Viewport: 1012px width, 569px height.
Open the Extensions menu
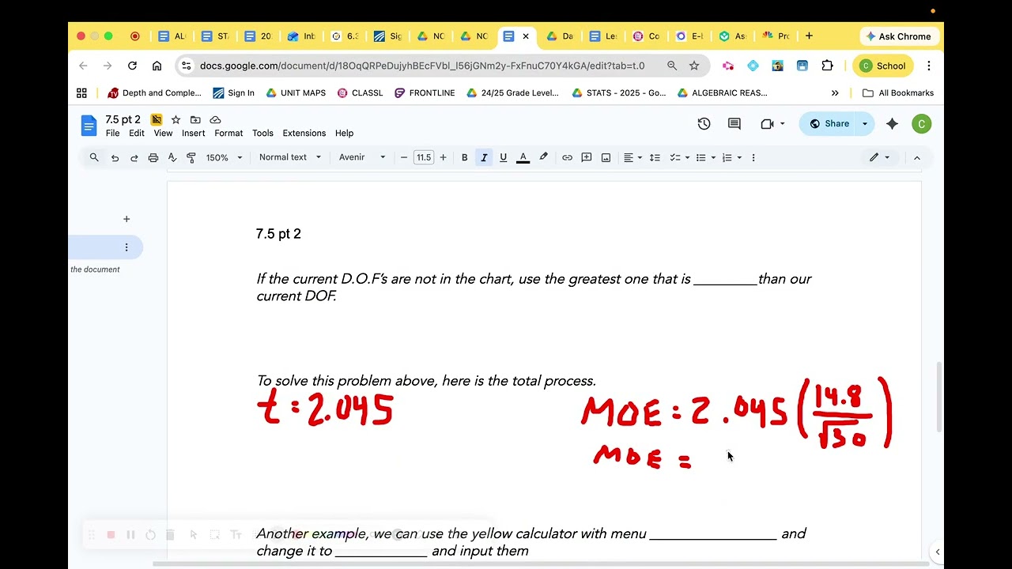click(304, 133)
